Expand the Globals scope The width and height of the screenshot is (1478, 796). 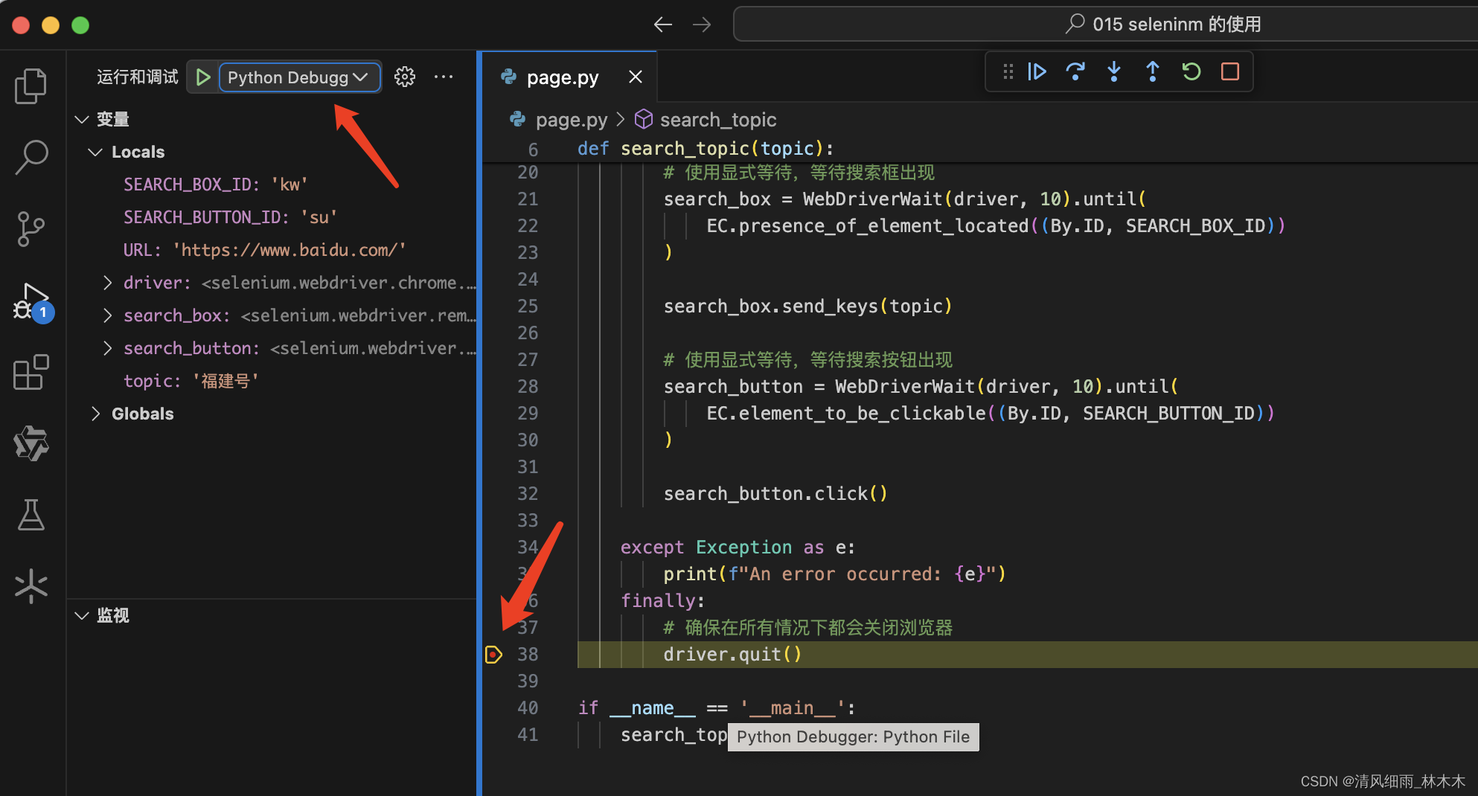point(95,414)
